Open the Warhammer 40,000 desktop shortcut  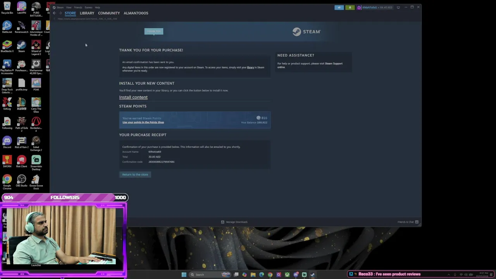click(x=36, y=67)
